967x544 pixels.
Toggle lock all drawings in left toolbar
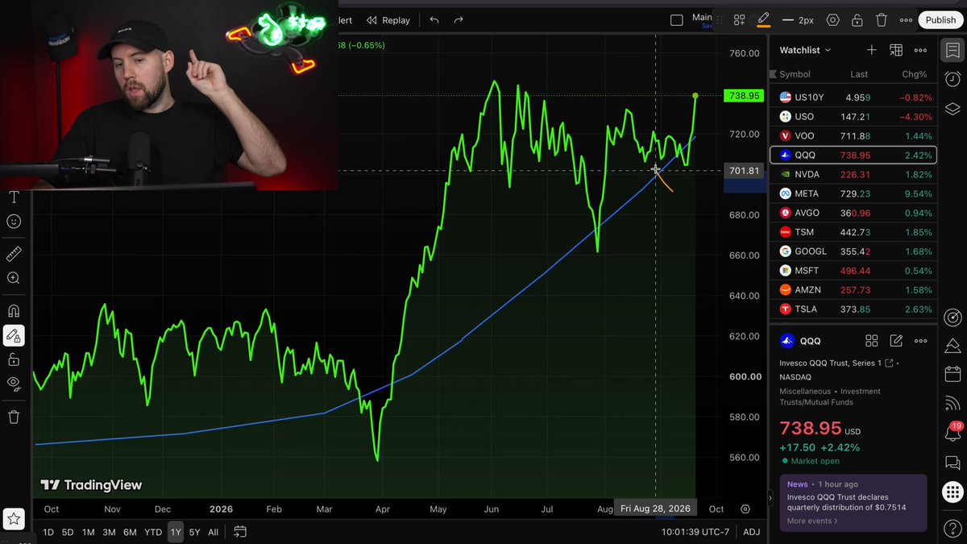pyautogui.click(x=14, y=359)
